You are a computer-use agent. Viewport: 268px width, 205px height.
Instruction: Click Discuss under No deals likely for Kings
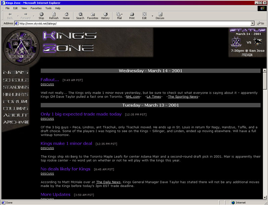(x=47, y=174)
